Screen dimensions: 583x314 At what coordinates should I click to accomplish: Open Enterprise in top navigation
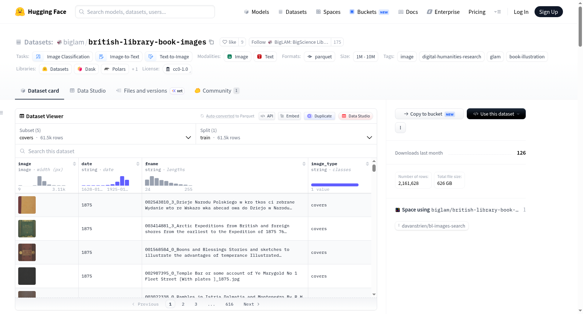click(443, 12)
